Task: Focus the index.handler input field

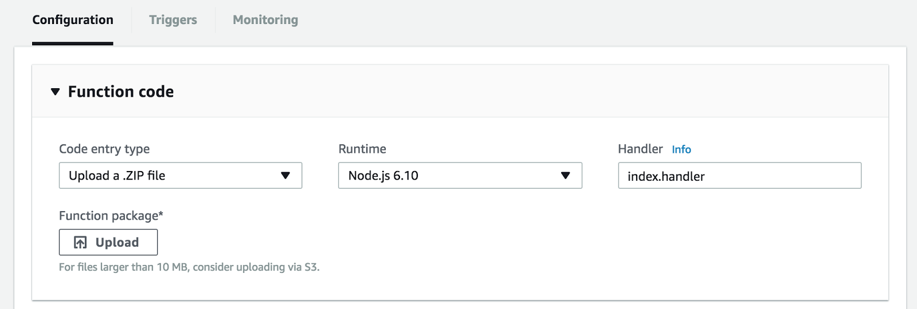Action: [739, 176]
